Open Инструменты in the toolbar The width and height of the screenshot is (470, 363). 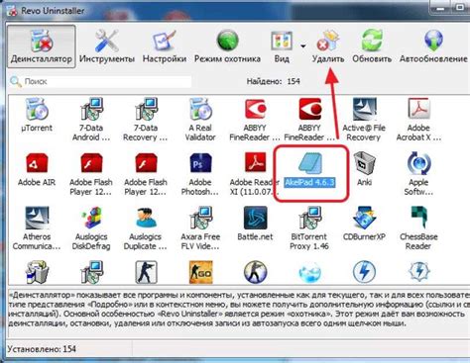coord(107,46)
